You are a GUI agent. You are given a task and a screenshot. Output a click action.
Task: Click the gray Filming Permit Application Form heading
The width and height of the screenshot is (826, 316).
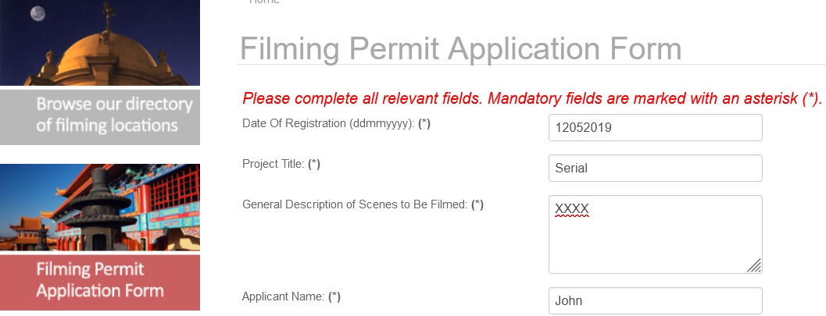(x=460, y=48)
